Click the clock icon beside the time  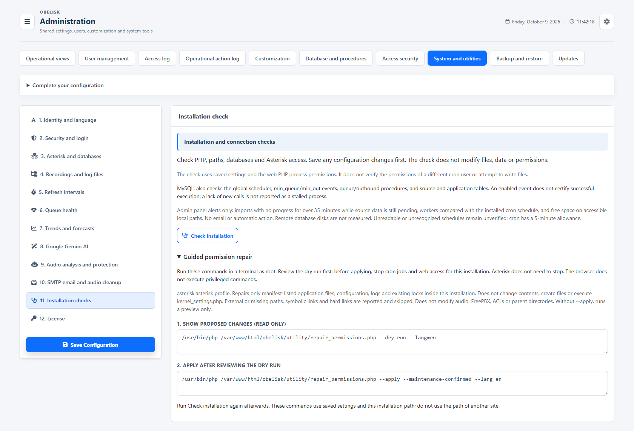click(572, 22)
